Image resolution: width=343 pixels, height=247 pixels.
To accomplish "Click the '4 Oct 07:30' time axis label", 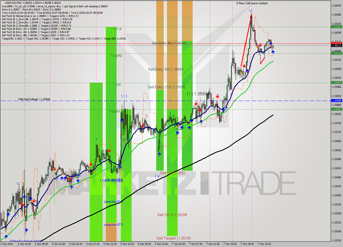I will [92, 244].
